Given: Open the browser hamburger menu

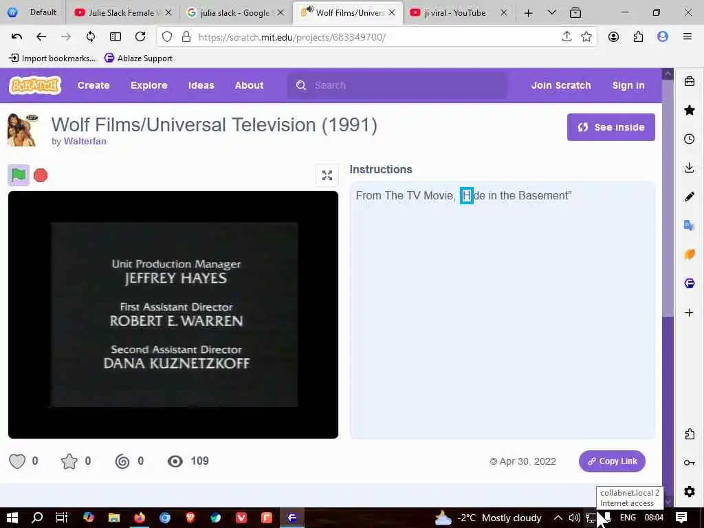Looking at the screenshot, I should click(687, 37).
